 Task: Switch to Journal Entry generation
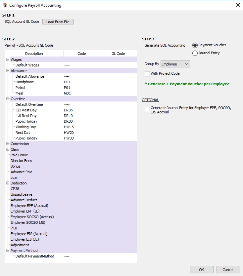[196, 54]
